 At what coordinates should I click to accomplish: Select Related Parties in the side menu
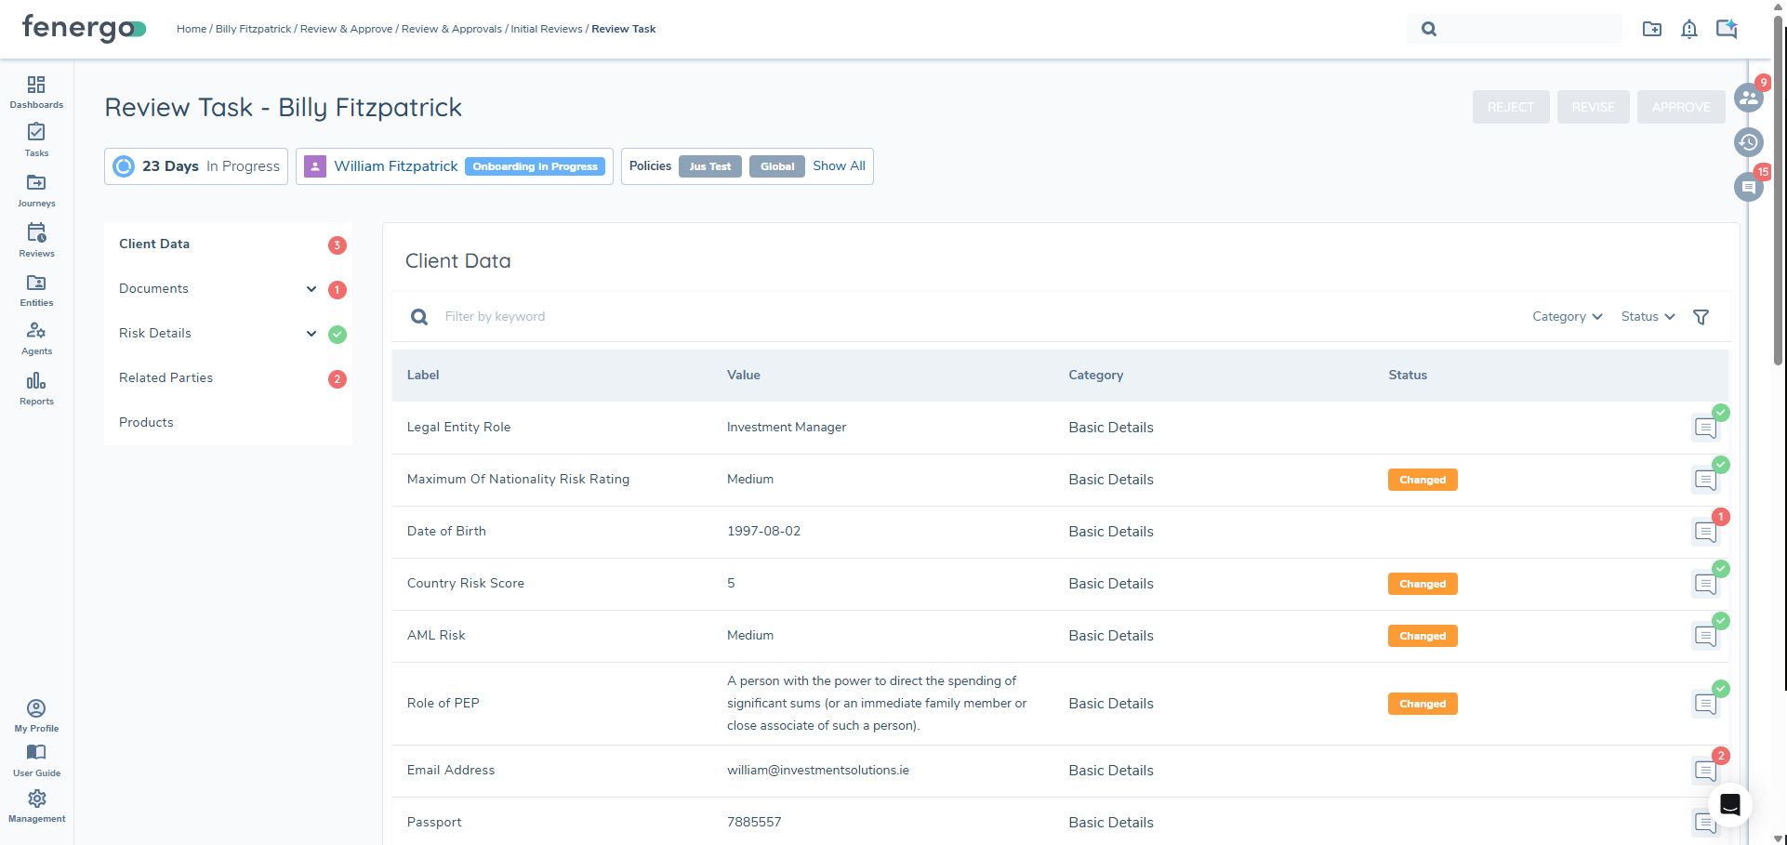tap(165, 377)
